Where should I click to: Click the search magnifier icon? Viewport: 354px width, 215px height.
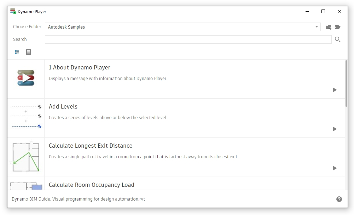[x=338, y=39]
